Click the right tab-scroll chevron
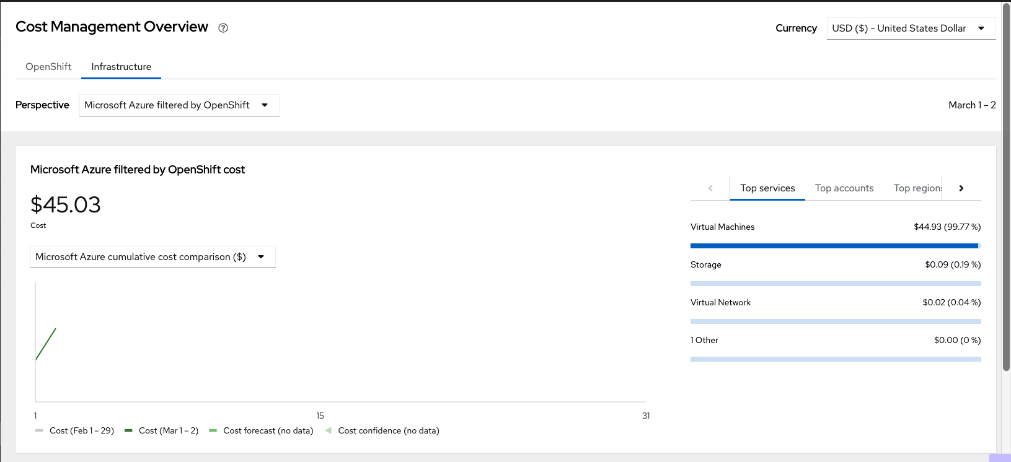The image size is (1011, 462). coord(961,188)
